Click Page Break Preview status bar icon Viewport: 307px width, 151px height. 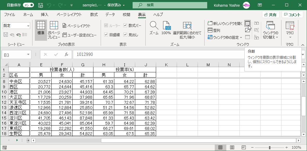tap(244, 148)
